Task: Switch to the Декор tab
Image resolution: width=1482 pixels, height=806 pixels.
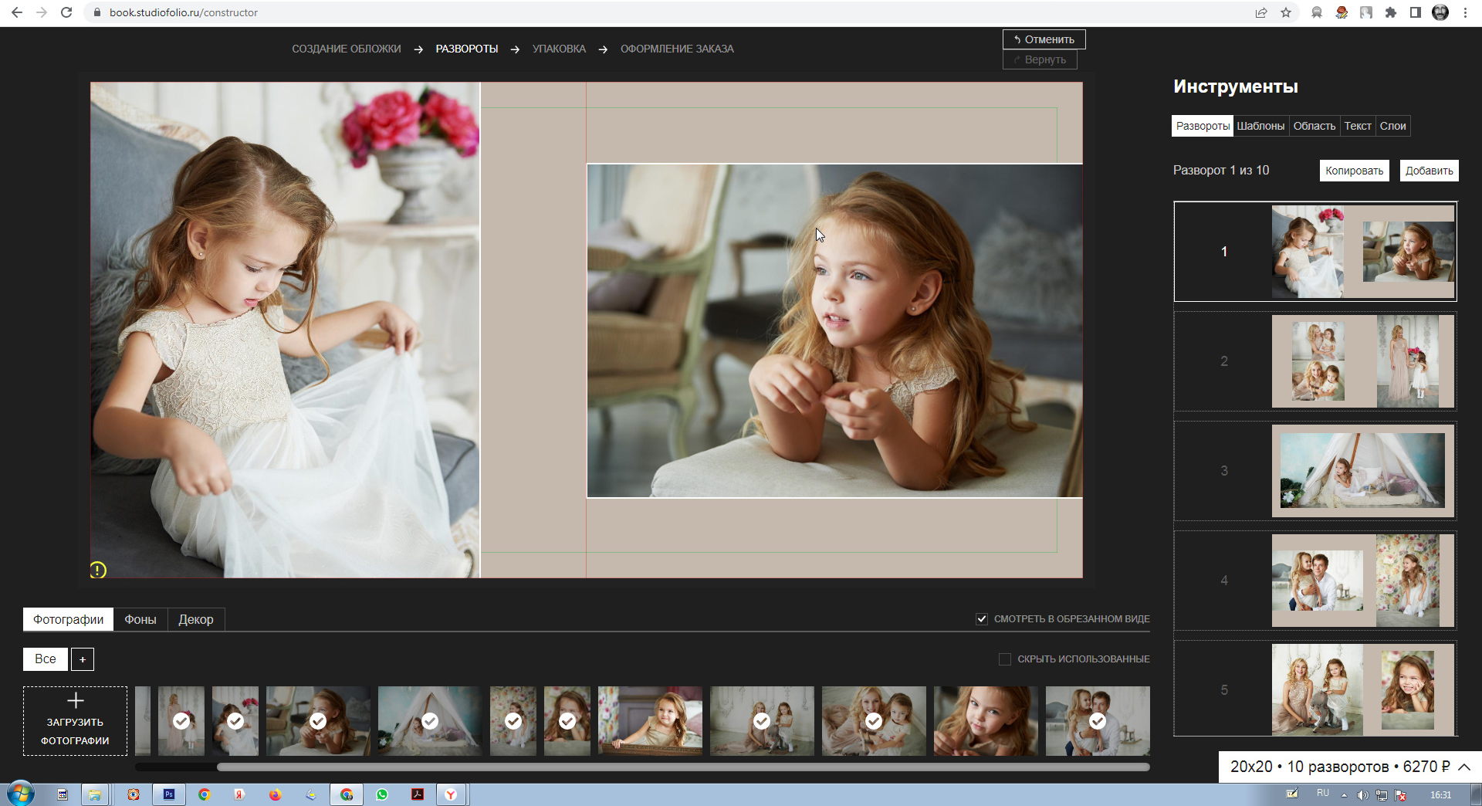Action: coord(196,619)
